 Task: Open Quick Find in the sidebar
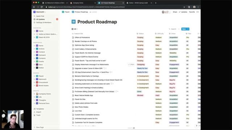[40, 16]
